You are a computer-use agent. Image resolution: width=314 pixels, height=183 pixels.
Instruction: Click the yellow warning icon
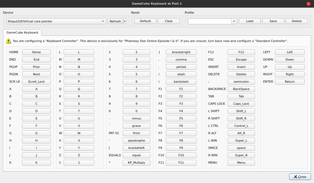8,41
